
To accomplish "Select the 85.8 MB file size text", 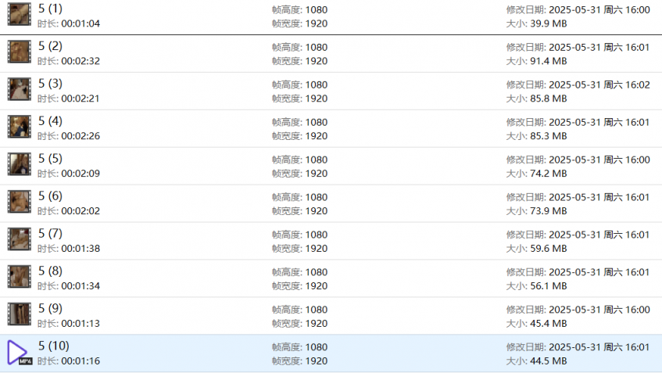I will click(548, 99).
